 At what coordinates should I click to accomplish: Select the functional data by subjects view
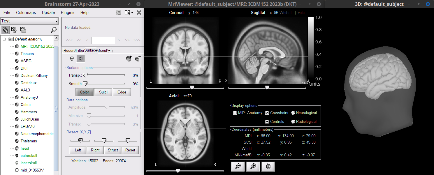click(14, 30)
